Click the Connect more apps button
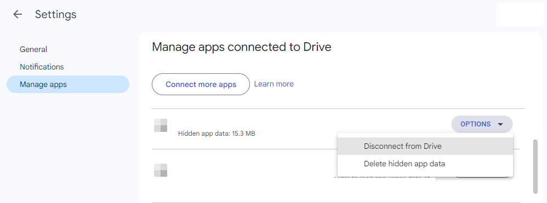This screenshot has height=203, width=547. click(x=201, y=84)
